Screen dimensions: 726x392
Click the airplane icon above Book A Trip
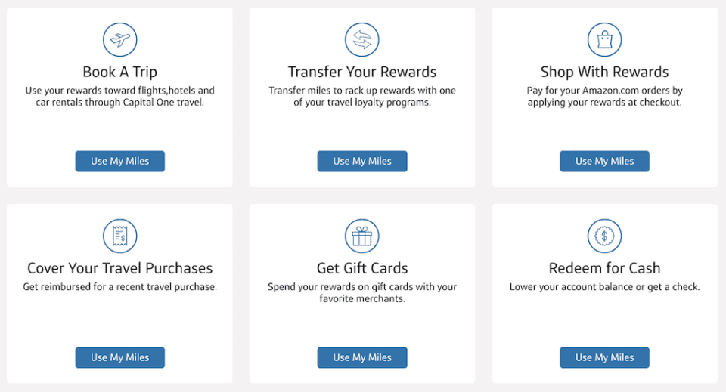pos(120,40)
